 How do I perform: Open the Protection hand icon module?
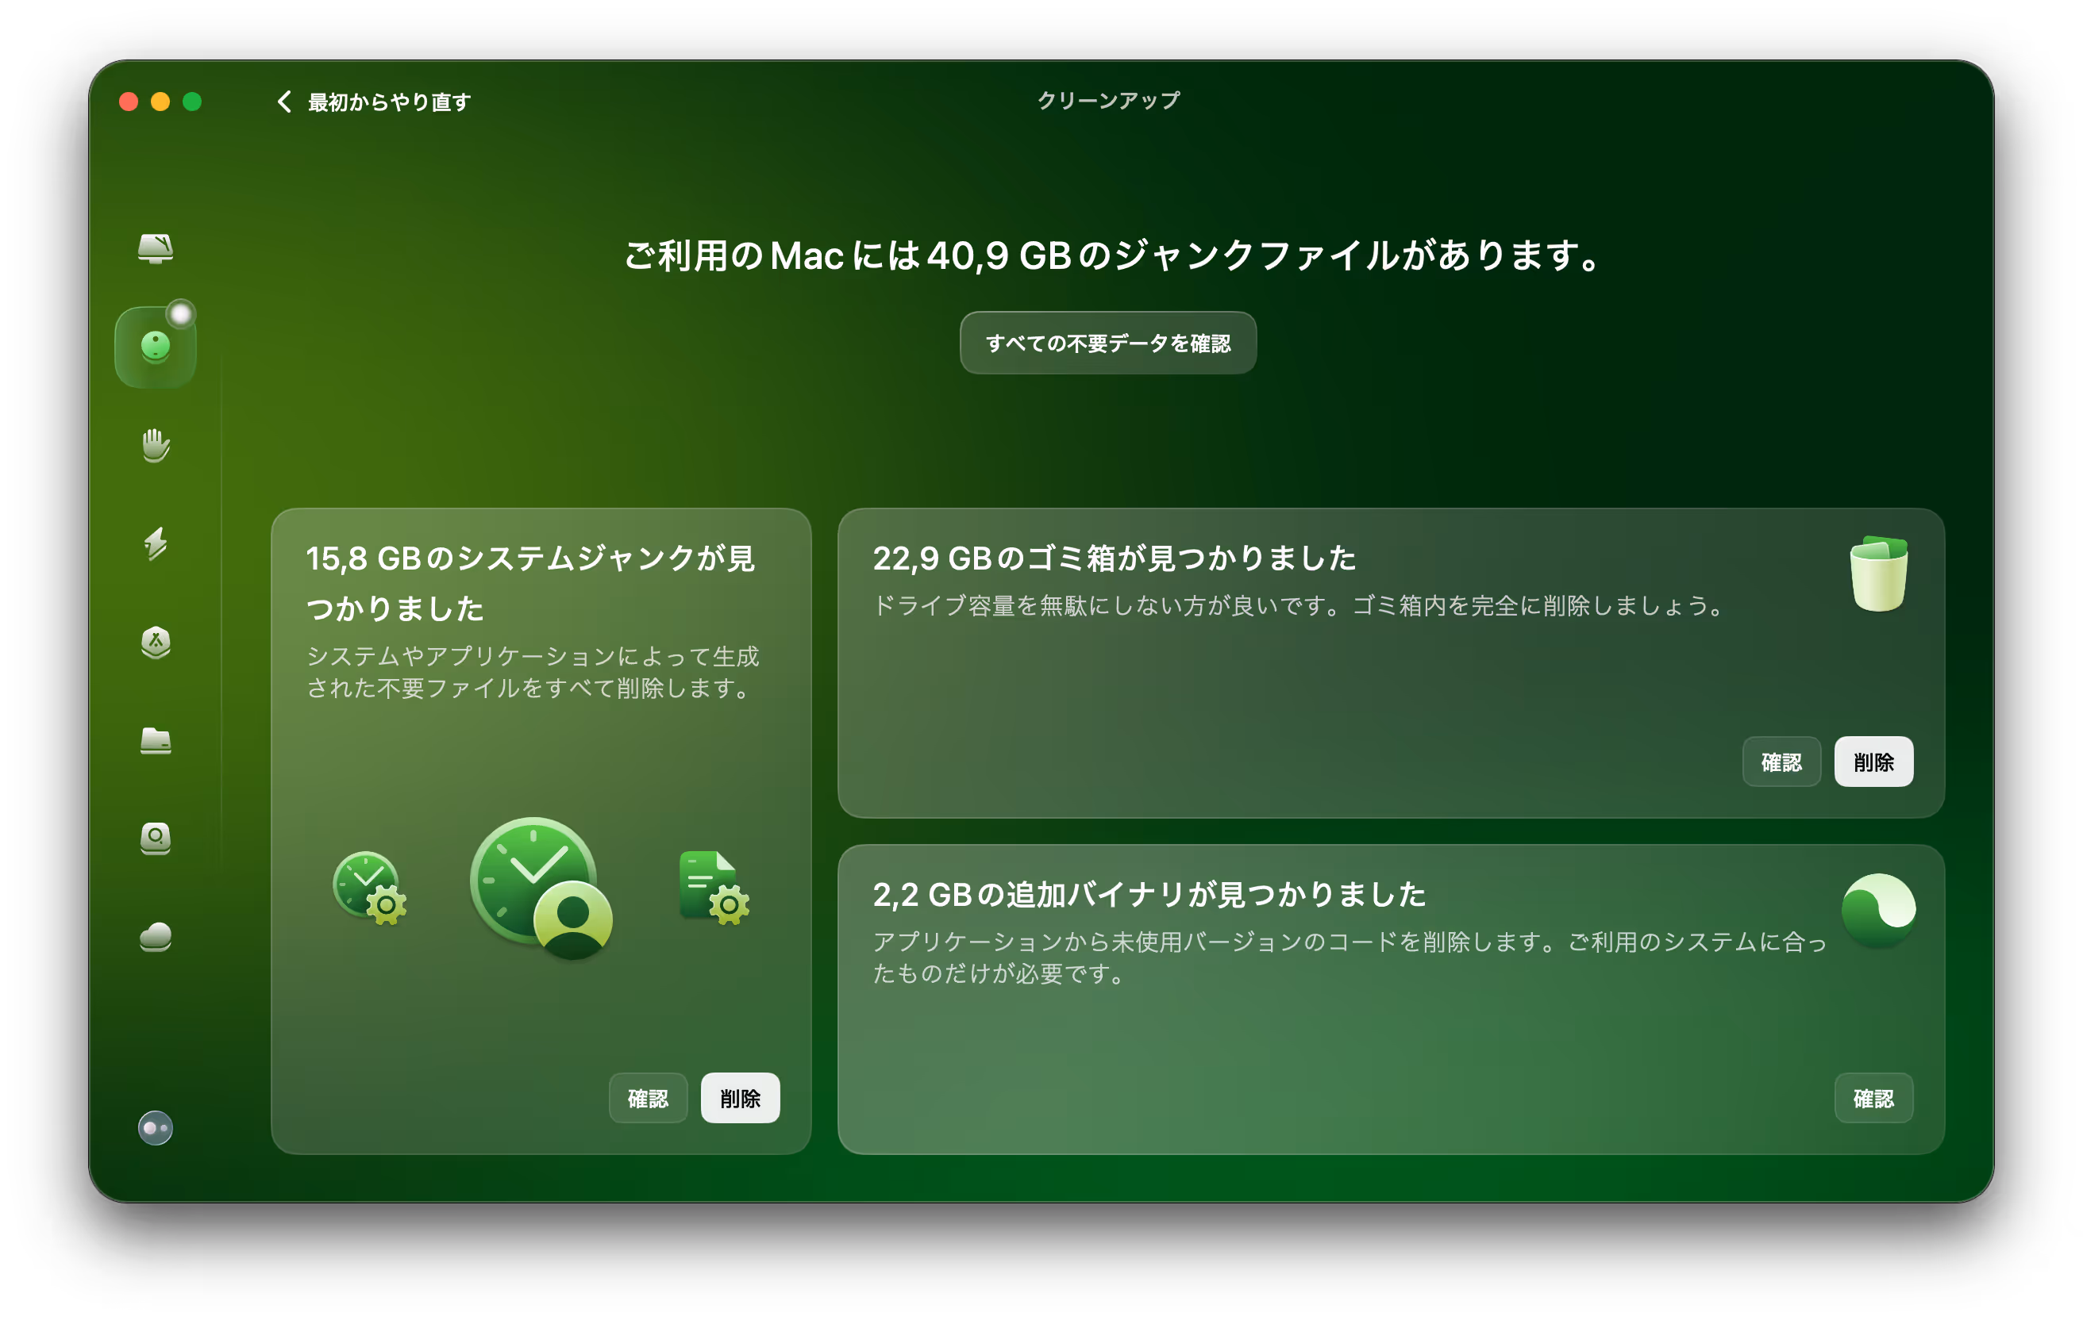[156, 445]
